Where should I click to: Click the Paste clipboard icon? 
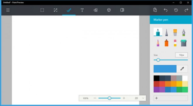155,10
